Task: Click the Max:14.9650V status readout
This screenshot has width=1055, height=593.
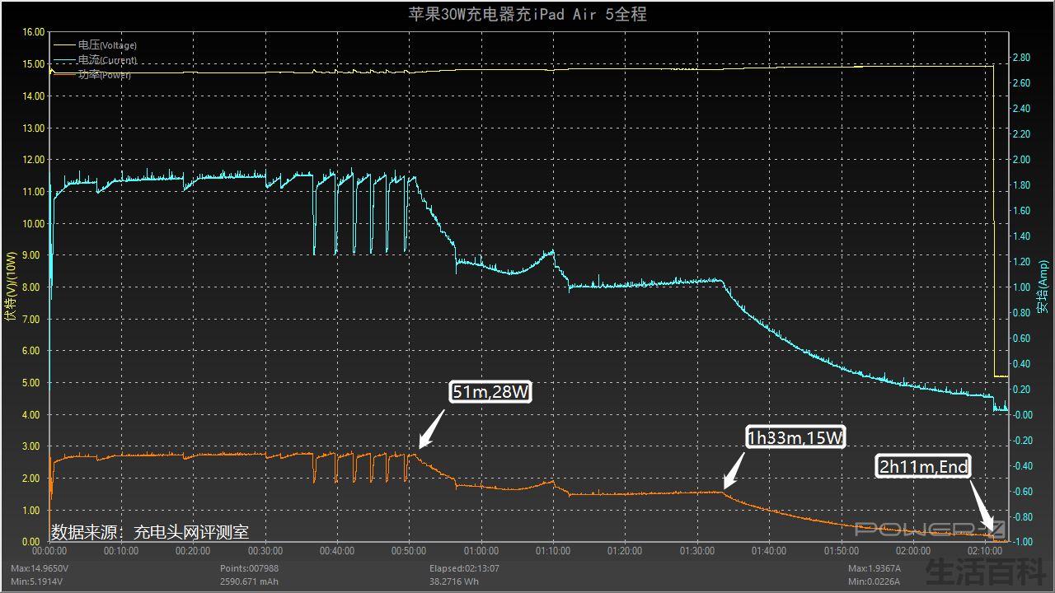Action: pos(40,568)
